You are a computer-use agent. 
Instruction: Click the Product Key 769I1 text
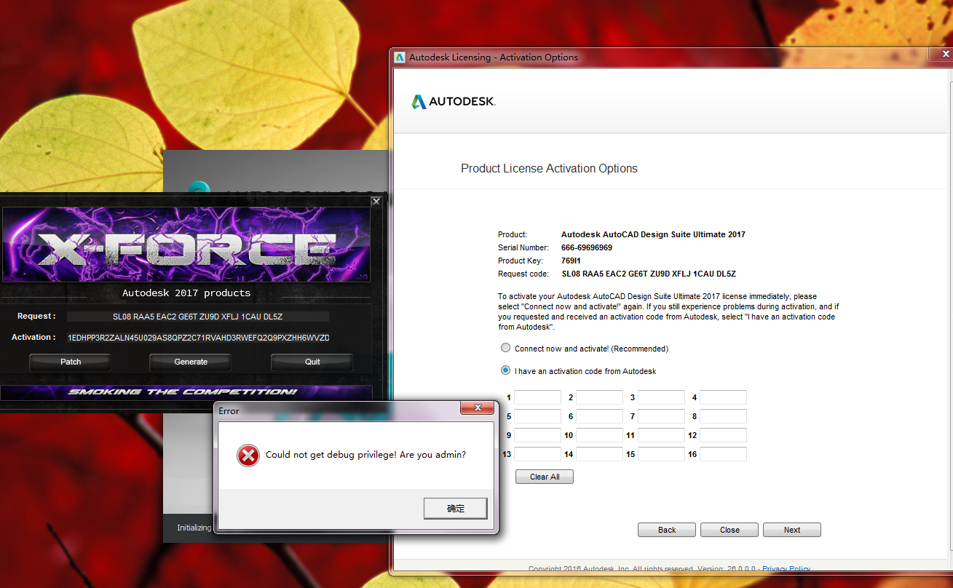point(572,261)
